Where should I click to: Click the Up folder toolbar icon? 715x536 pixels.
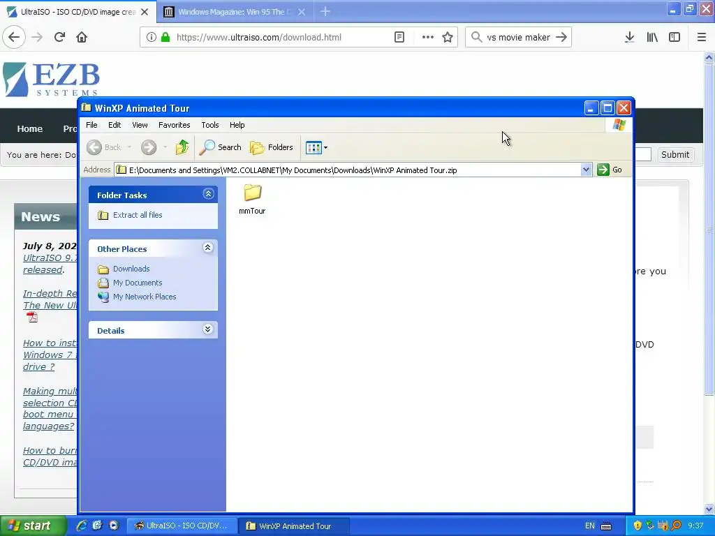click(182, 147)
